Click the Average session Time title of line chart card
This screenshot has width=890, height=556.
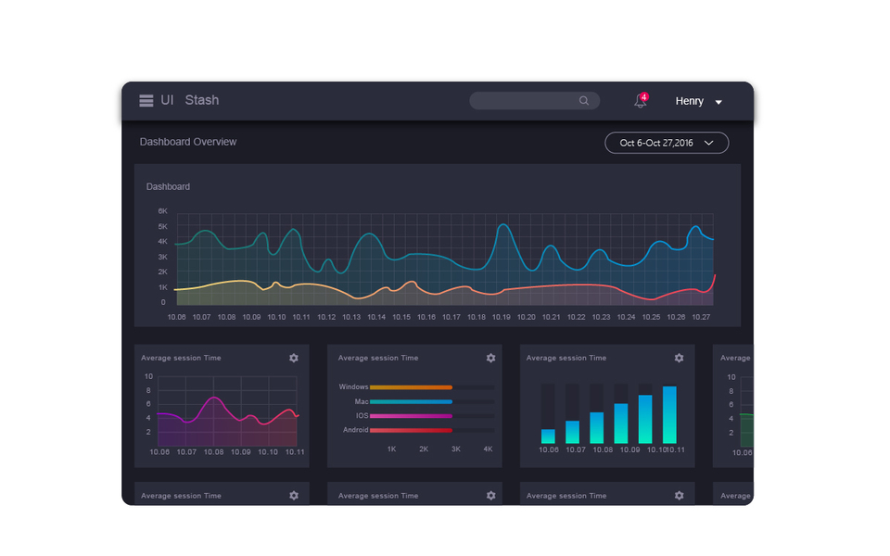181,358
